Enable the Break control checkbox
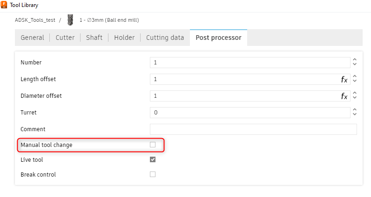Screen dimensions: 371x197 [x=153, y=174]
